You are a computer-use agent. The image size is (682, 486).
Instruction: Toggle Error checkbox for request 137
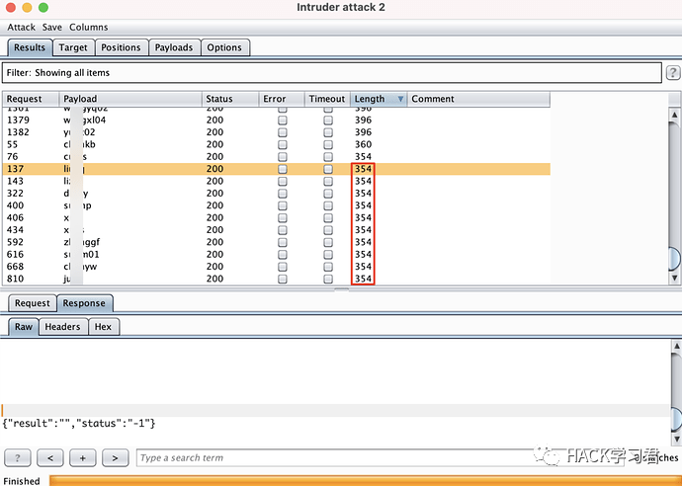282,169
